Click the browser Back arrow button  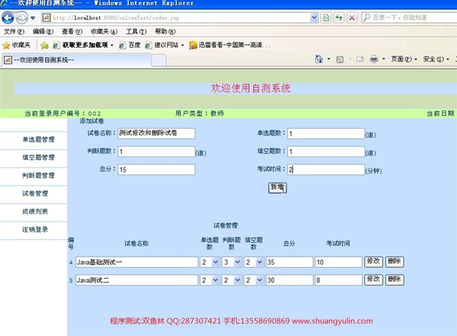(8, 18)
